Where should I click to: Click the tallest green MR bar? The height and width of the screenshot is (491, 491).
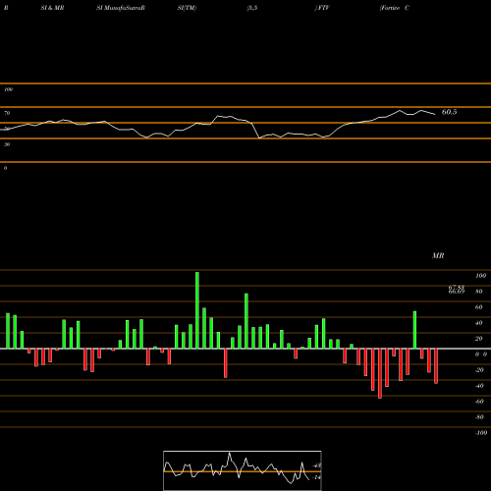click(x=197, y=310)
